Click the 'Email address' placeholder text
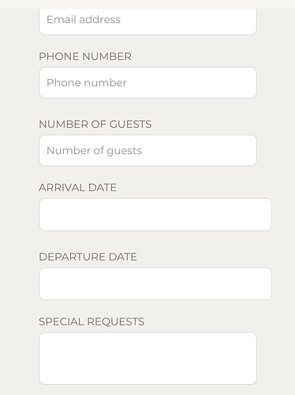 (x=84, y=20)
